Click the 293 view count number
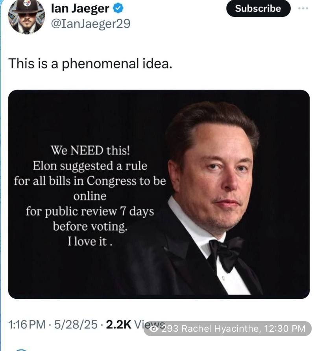 [x=170, y=328]
